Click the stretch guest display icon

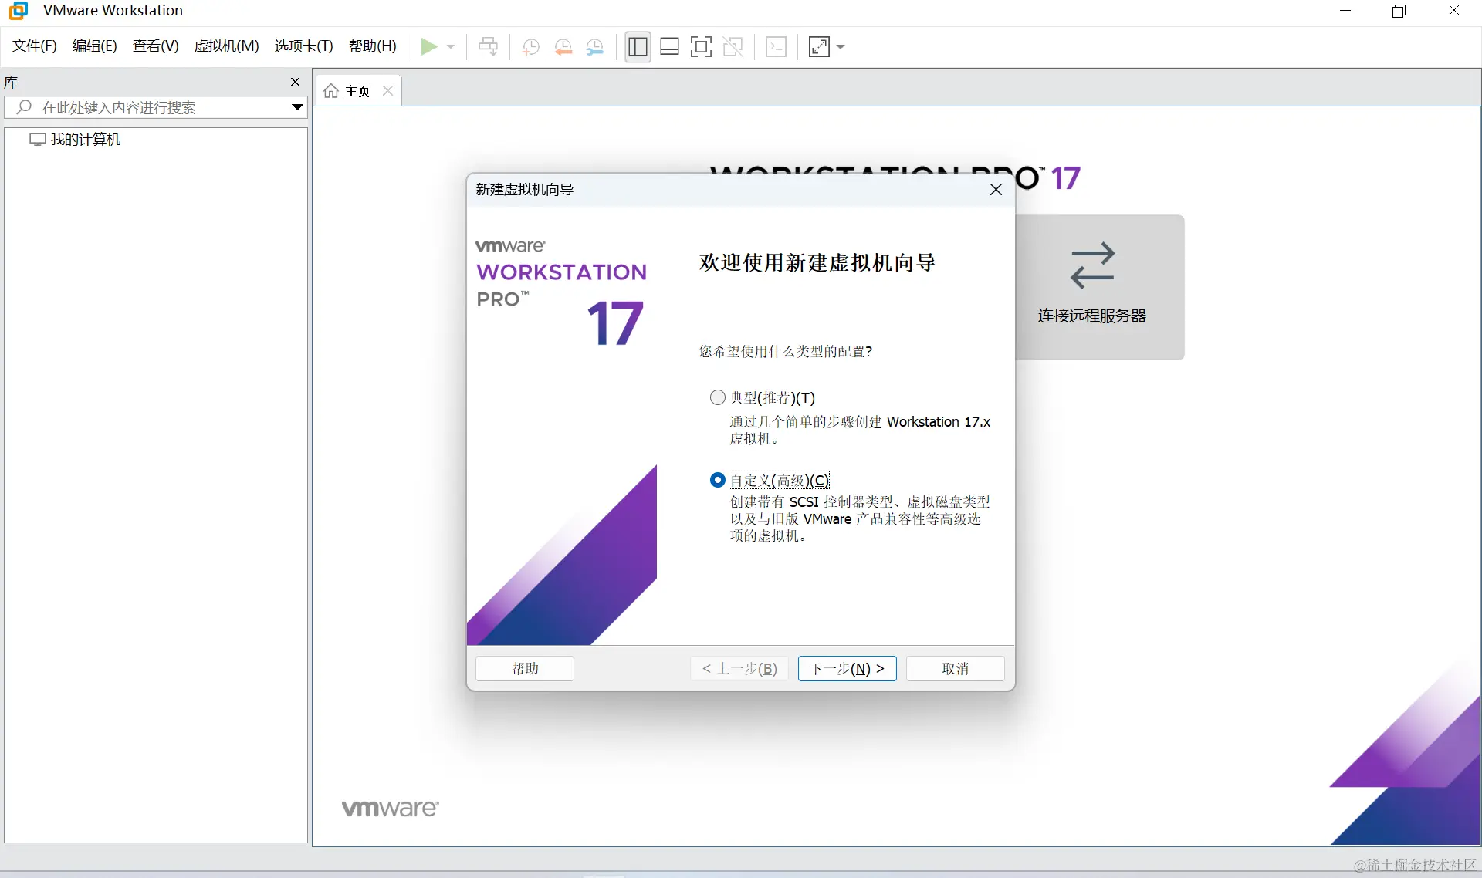click(818, 47)
